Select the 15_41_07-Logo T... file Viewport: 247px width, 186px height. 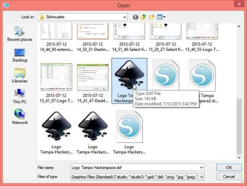click(57, 83)
